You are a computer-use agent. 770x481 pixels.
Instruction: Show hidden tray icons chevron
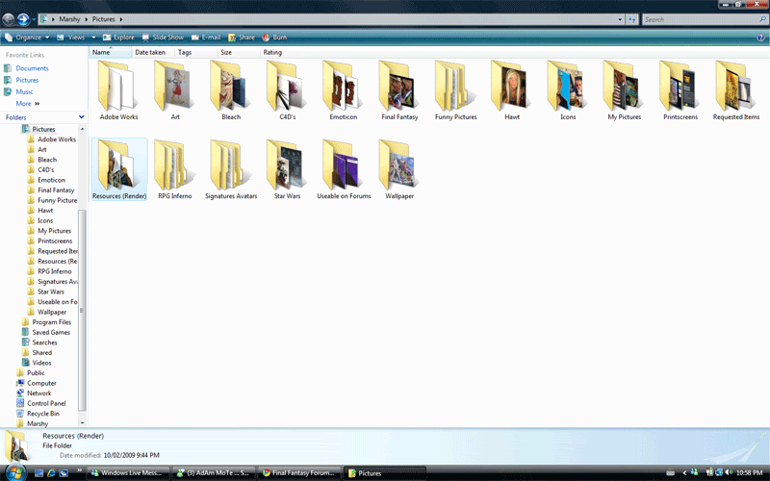coord(684,473)
